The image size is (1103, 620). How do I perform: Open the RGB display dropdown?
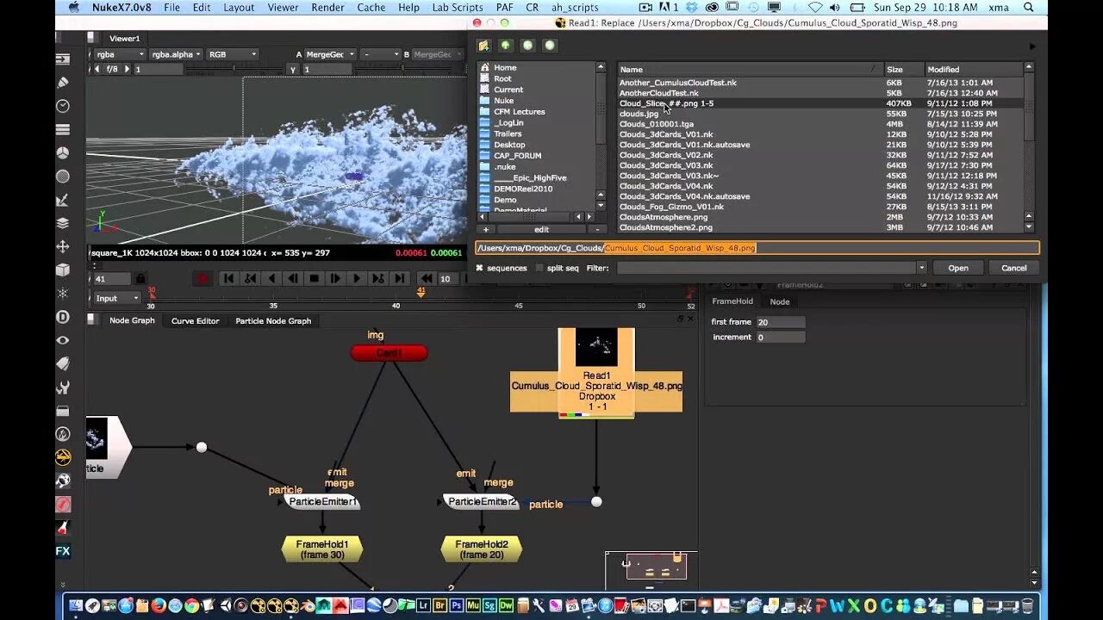[233, 54]
